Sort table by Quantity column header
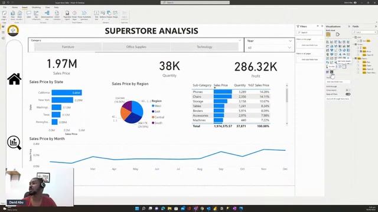 (240, 85)
